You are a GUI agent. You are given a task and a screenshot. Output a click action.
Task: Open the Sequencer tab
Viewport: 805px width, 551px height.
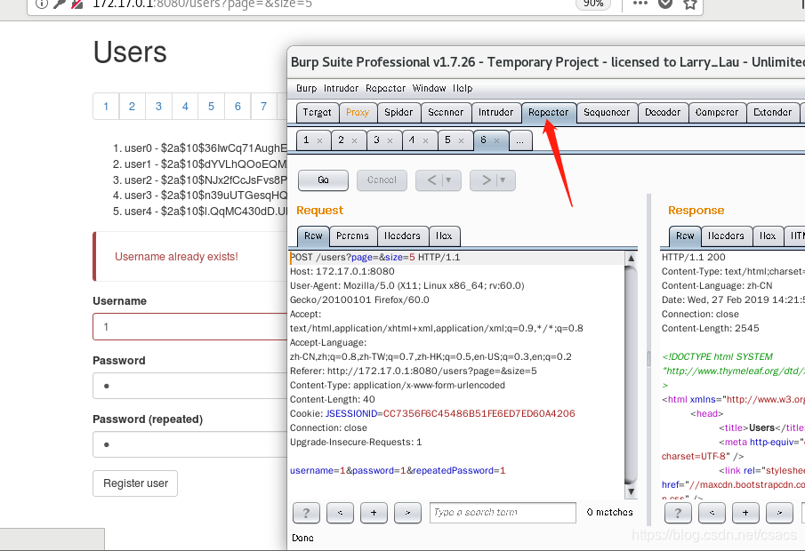607,112
